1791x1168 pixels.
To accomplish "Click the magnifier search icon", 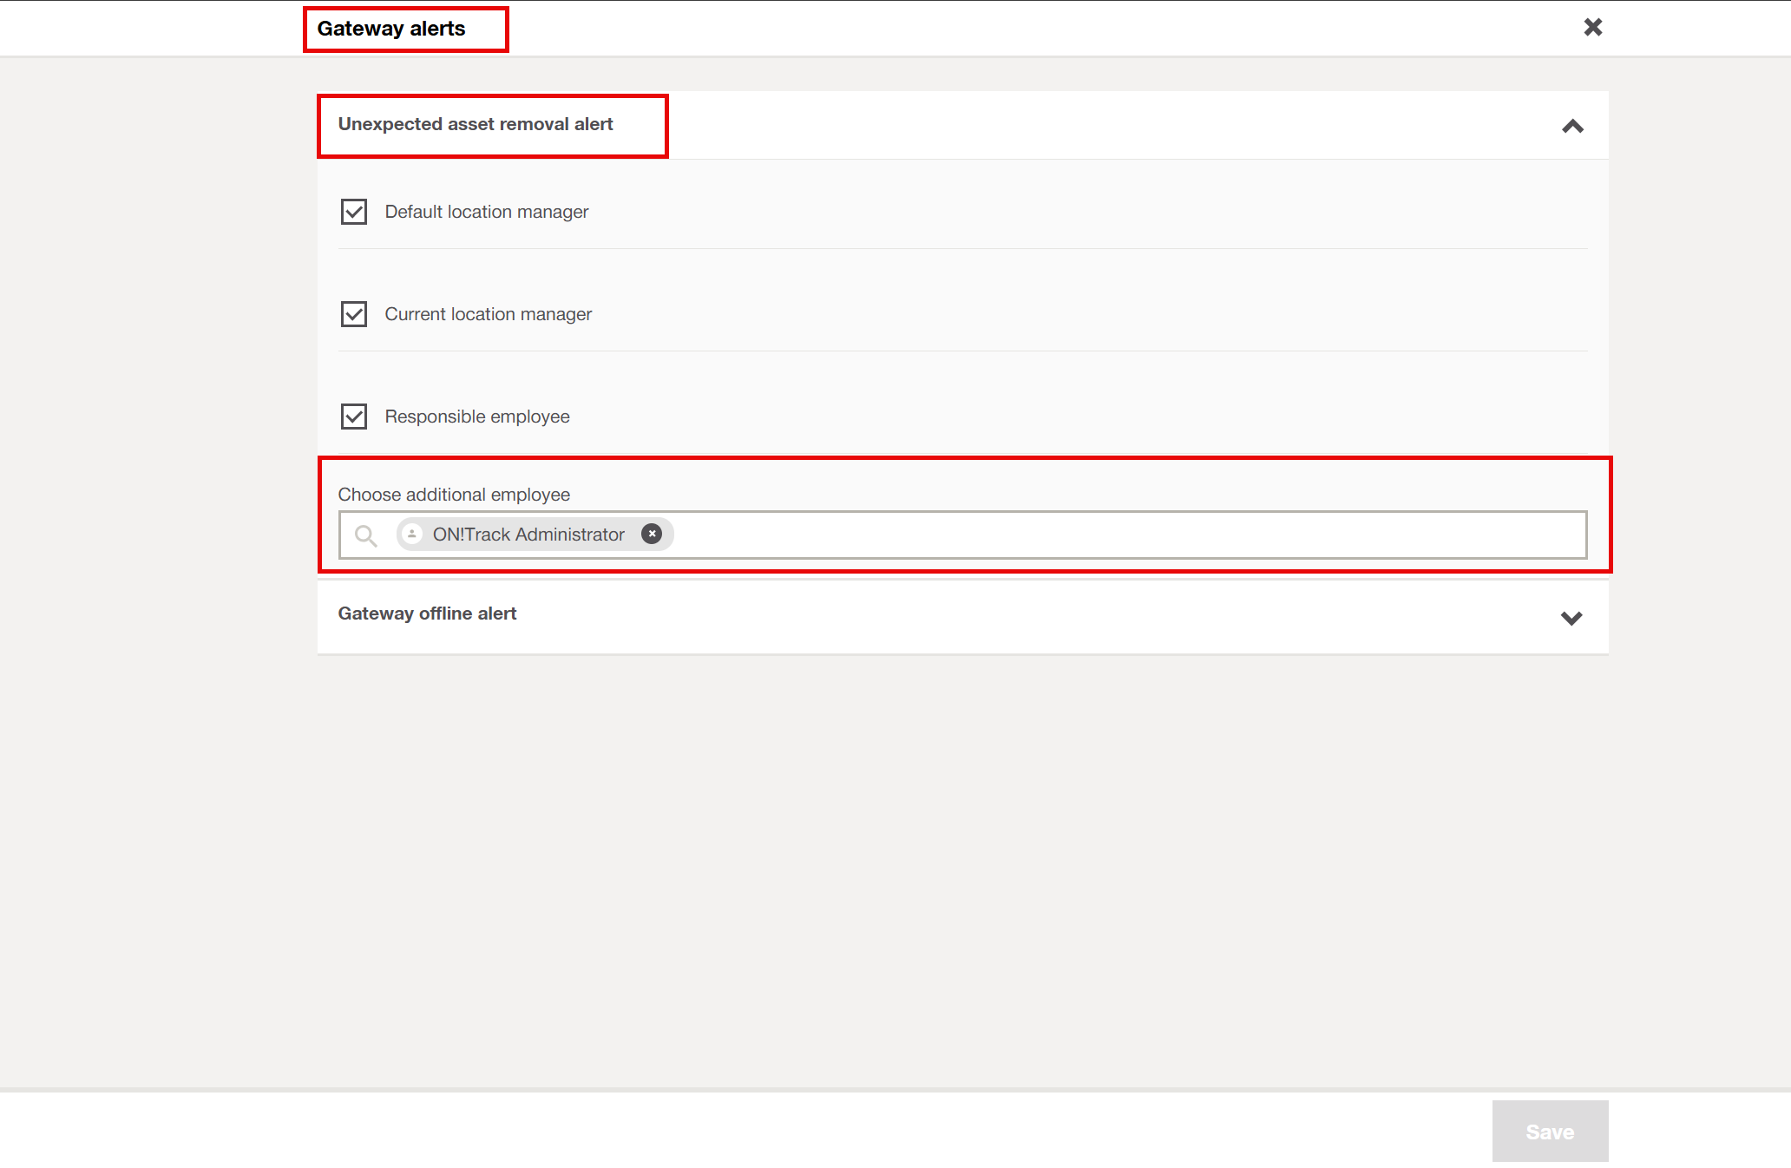I will 366,535.
